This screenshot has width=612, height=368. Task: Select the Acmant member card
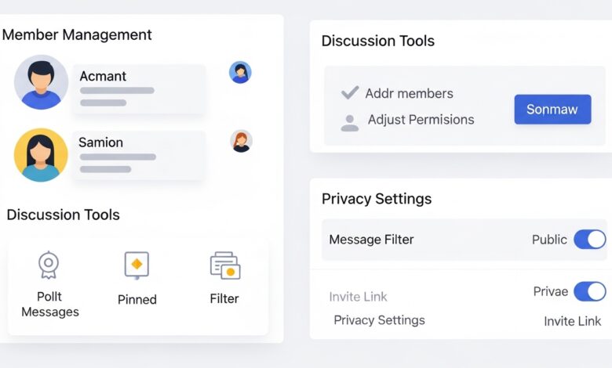click(138, 88)
